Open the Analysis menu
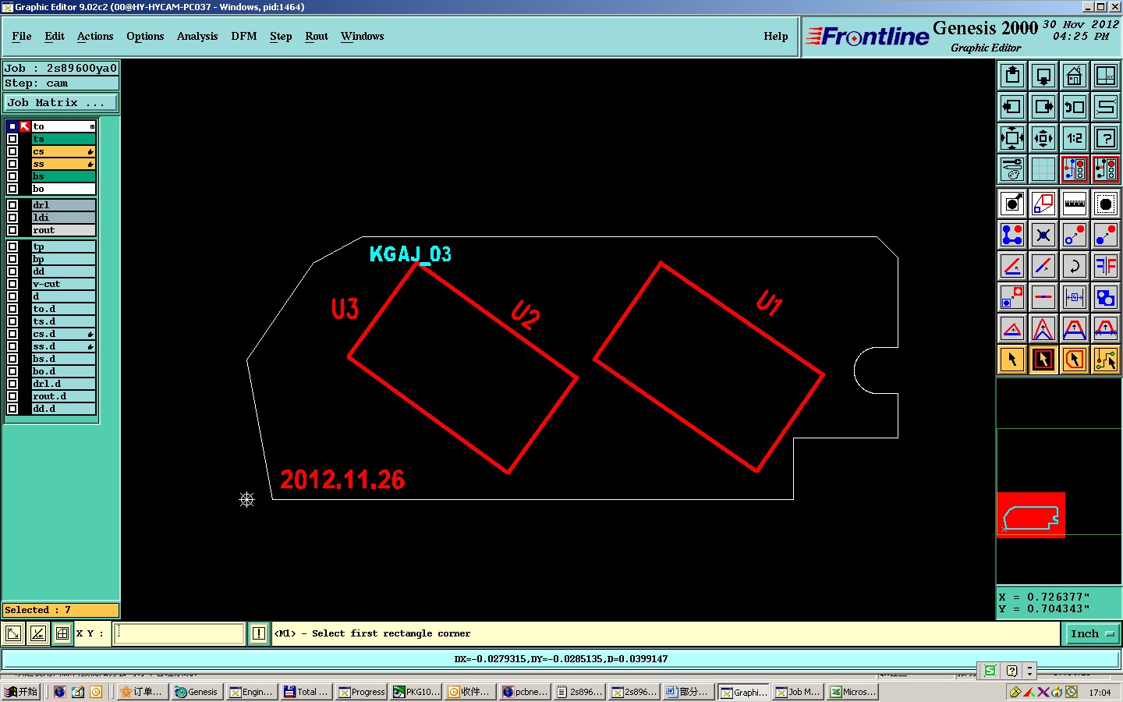The image size is (1123, 702). [x=197, y=37]
